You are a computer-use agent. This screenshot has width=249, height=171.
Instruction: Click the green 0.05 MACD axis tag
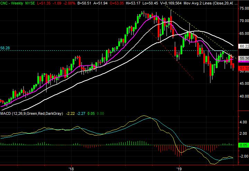(x=243, y=145)
